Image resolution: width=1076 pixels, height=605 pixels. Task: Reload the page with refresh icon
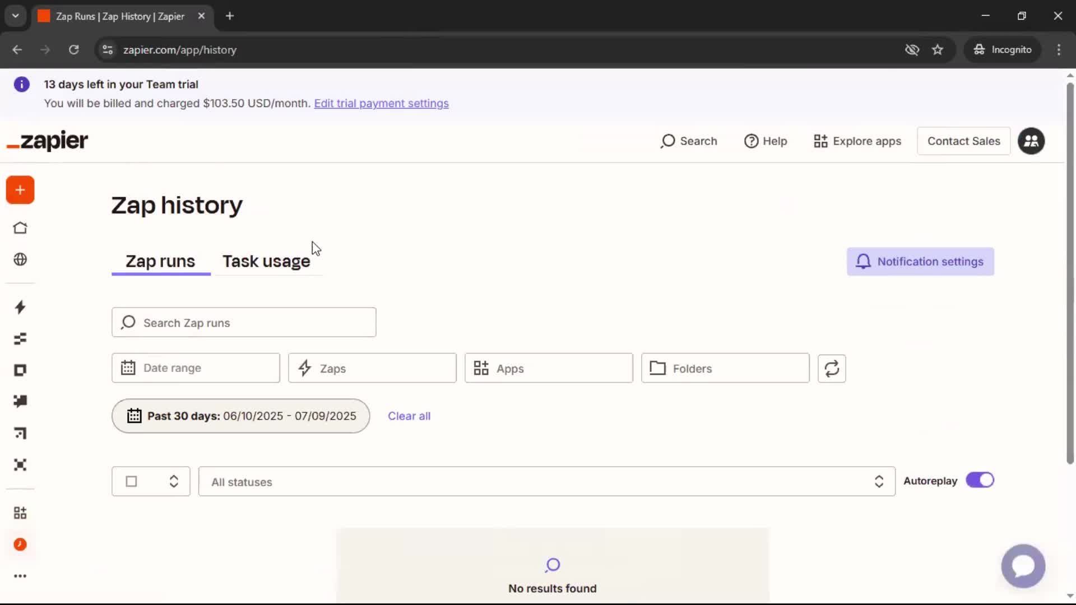coord(73,50)
